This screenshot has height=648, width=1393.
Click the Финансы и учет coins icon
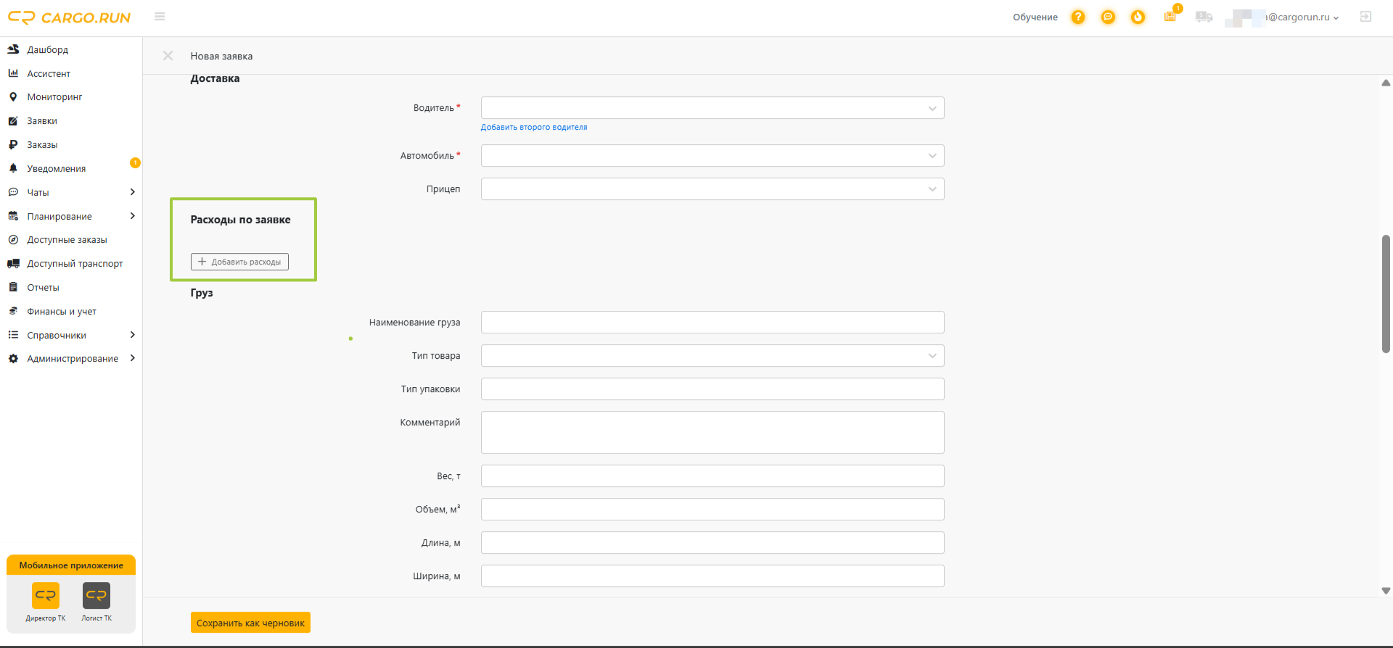(13, 311)
